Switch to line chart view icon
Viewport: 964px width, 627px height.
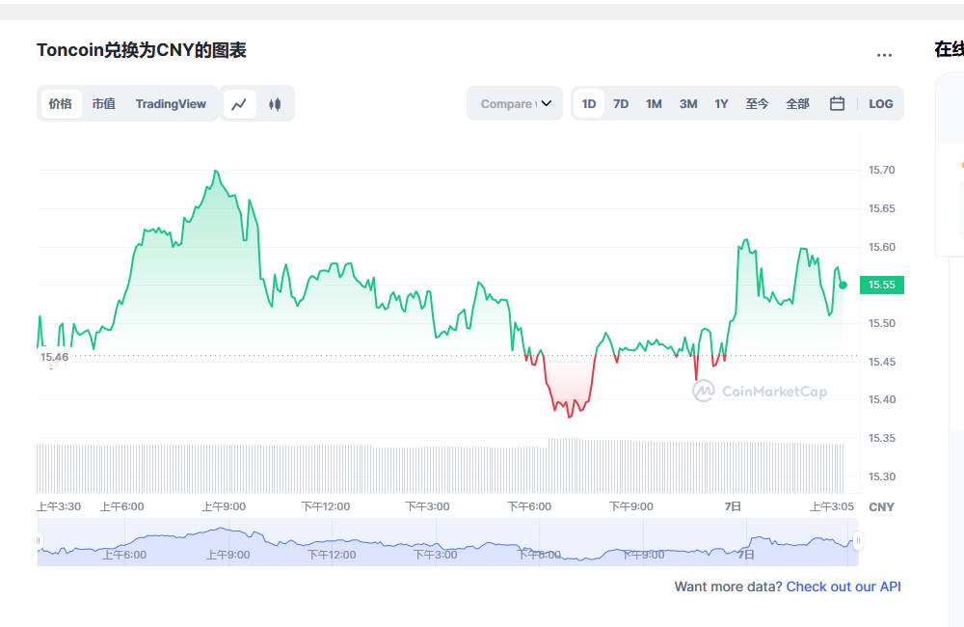click(239, 104)
